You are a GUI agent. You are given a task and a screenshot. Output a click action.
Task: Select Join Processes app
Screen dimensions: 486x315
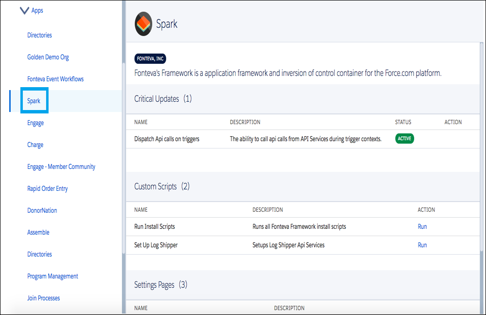point(44,298)
